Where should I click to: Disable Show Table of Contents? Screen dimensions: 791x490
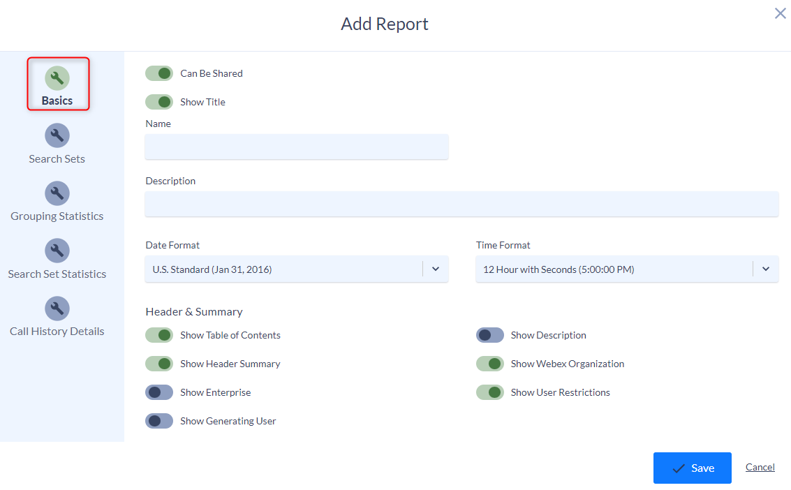click(x=159, y=335)
